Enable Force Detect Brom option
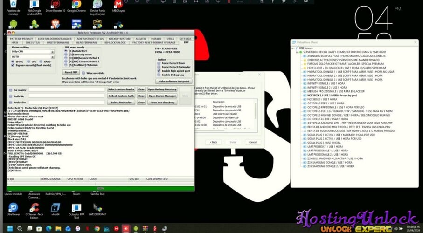This screenshot has width=423, height=233. [x=159, y=63]
